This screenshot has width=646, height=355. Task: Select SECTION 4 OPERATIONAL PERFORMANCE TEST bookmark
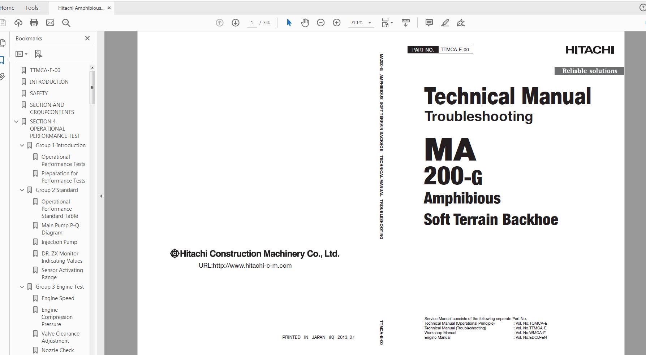[55, 129]
